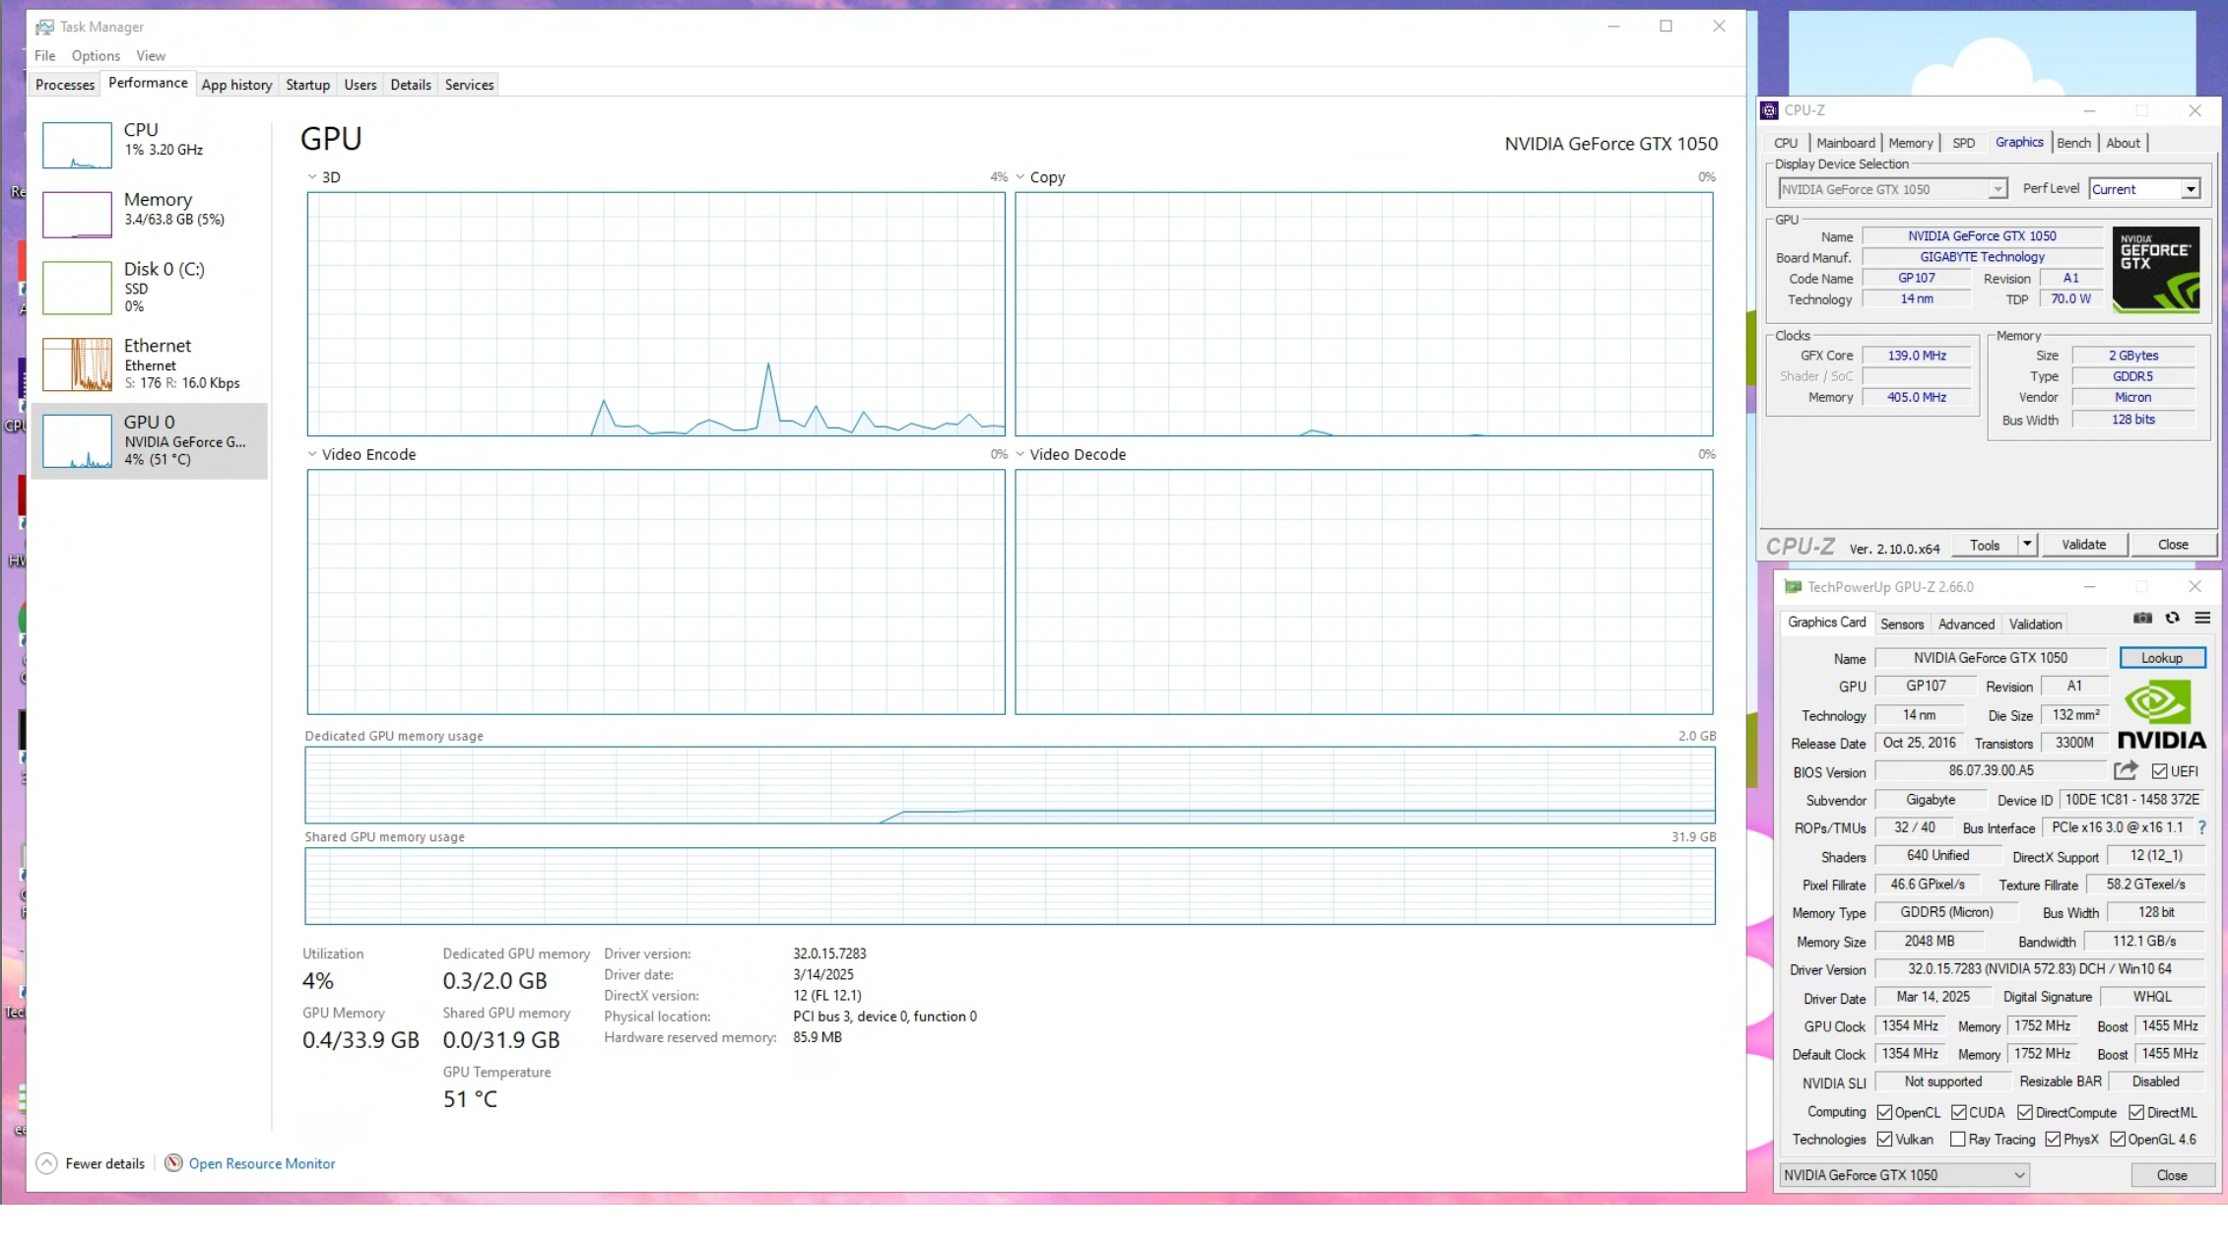The image size is (2228, 1247).
Task: Switch to Startup tab
Action: 307,85
